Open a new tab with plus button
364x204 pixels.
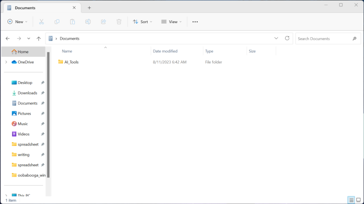[89, 8]
